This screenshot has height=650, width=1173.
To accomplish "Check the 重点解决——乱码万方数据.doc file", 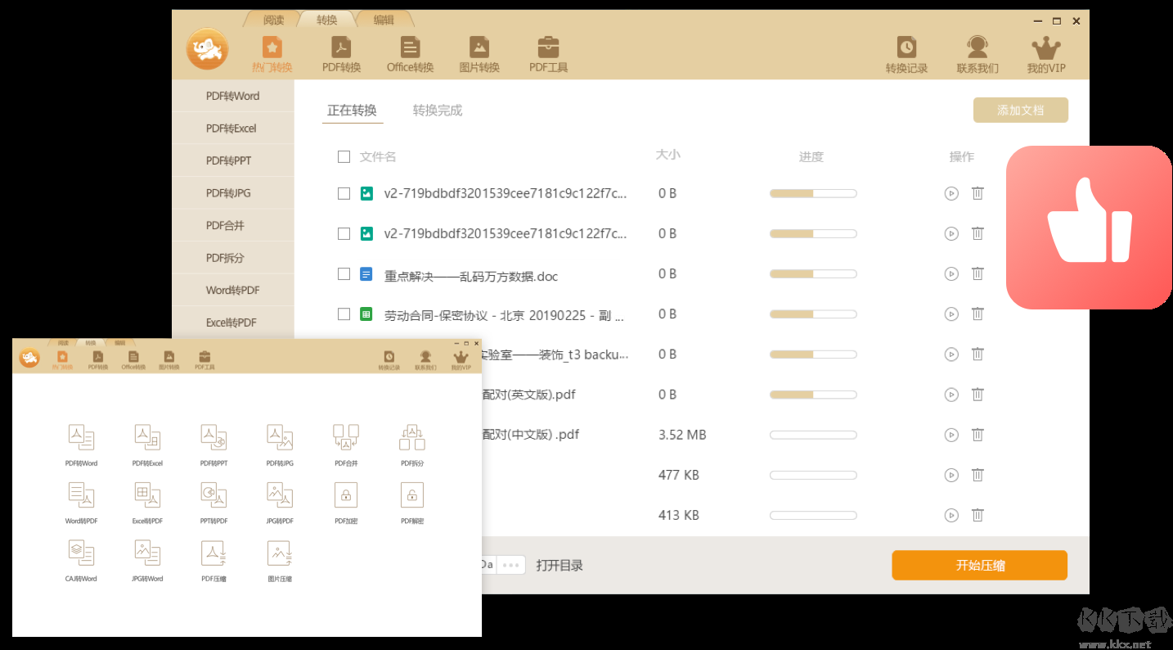I will 344,273.
